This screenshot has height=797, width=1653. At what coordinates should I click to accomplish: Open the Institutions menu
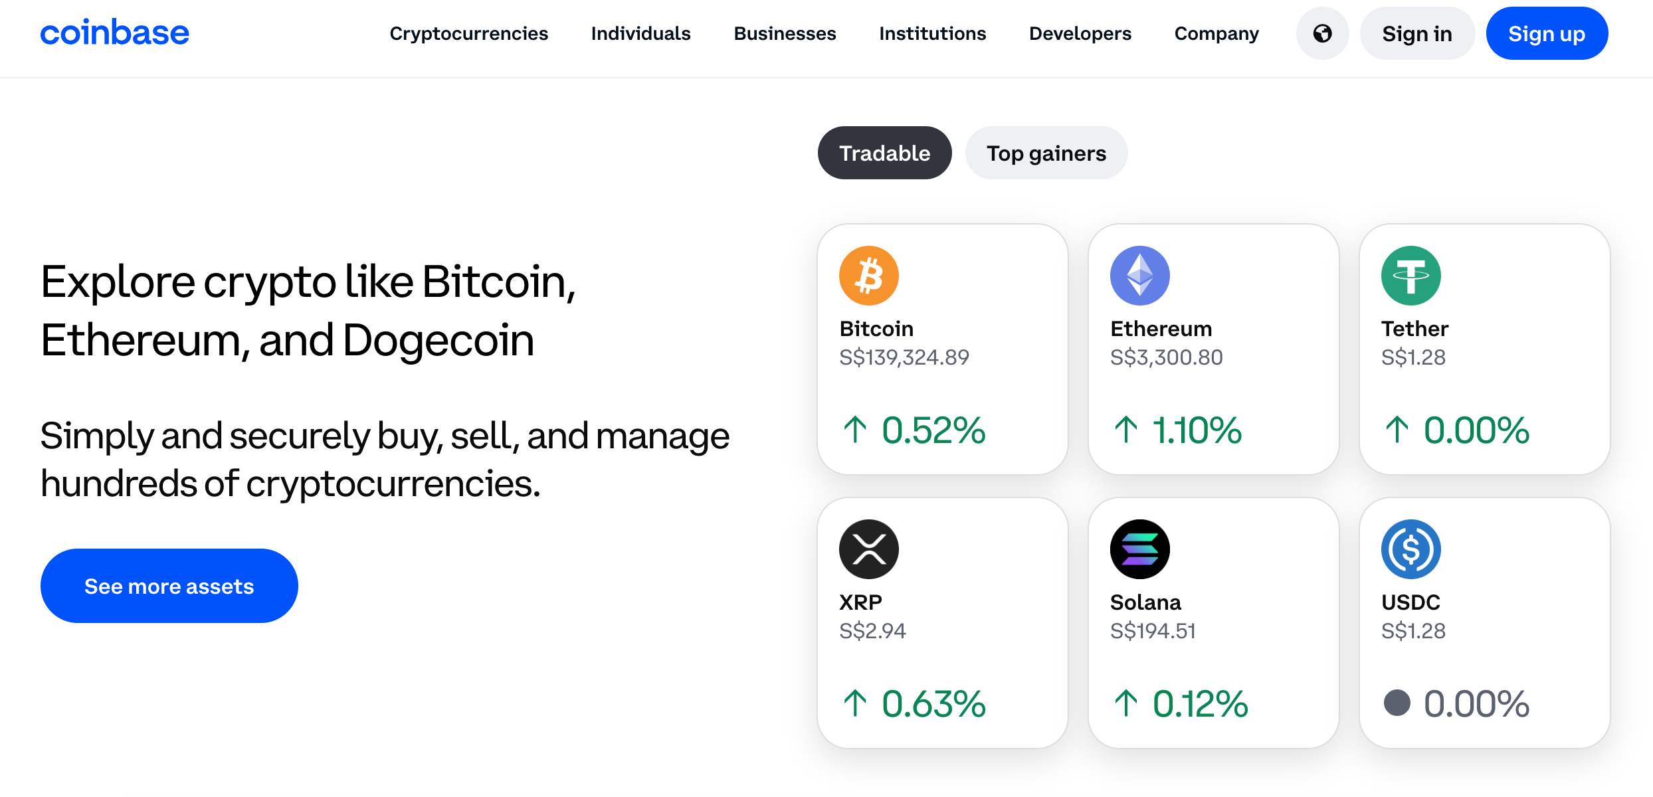tap(933, 33)
